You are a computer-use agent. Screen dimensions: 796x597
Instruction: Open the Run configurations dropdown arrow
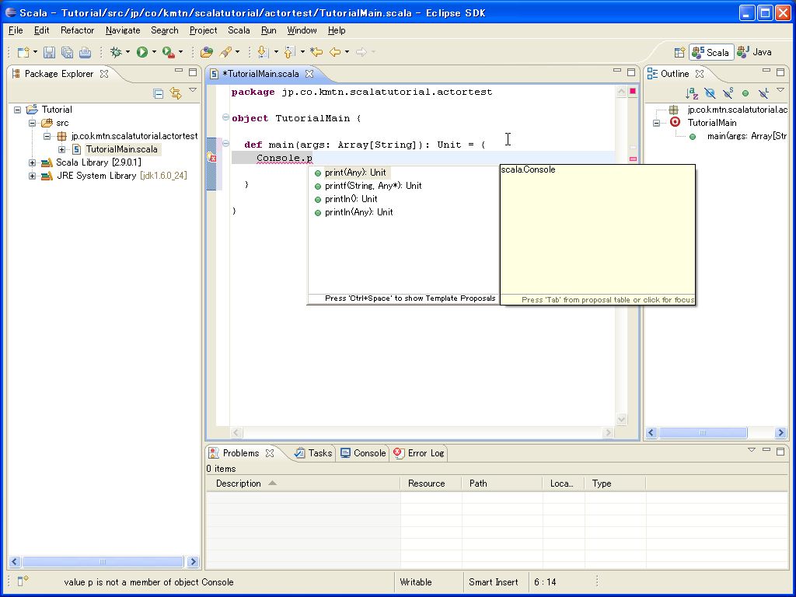pyautogui.click(x=154, y=52)
